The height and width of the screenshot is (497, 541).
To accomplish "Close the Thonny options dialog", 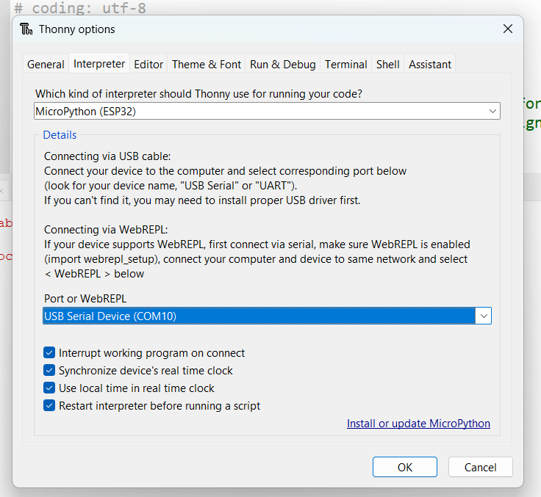I will [507, 29].
